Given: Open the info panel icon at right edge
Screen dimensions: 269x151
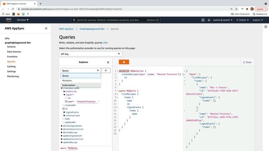Looking at the screenshot, I should point(266,27).
